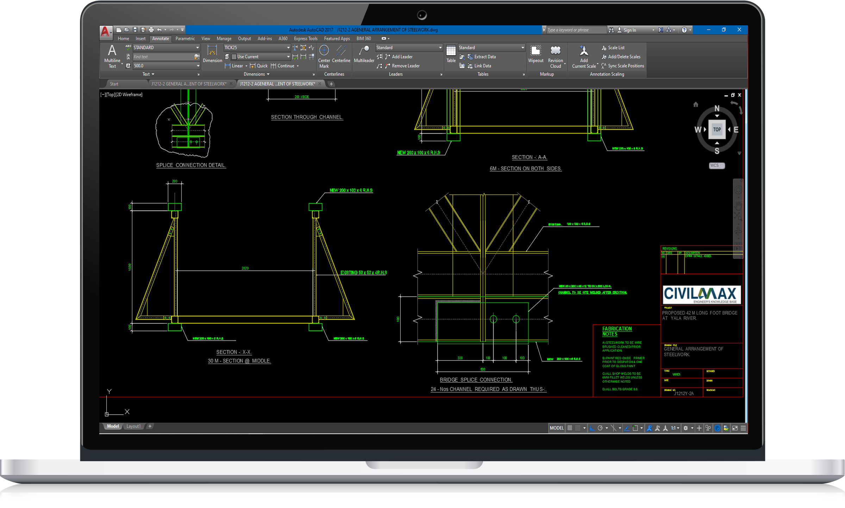The height and width of the screenshot is (508, 845).
Task: Toggle ortho mode in status bar
Action: tap(592, 428)
